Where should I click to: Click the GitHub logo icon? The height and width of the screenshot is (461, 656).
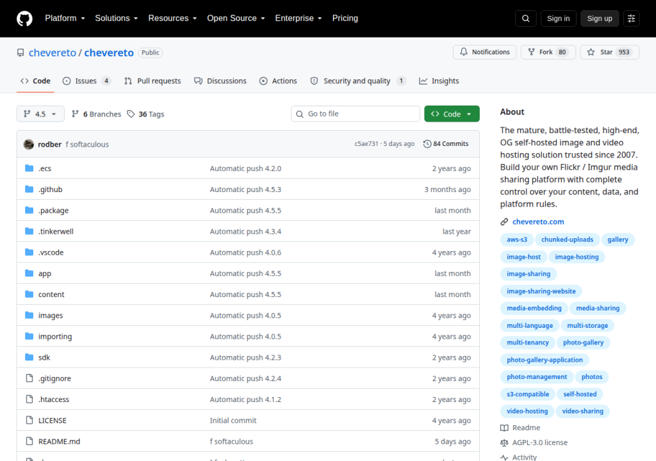coord(24,19)
